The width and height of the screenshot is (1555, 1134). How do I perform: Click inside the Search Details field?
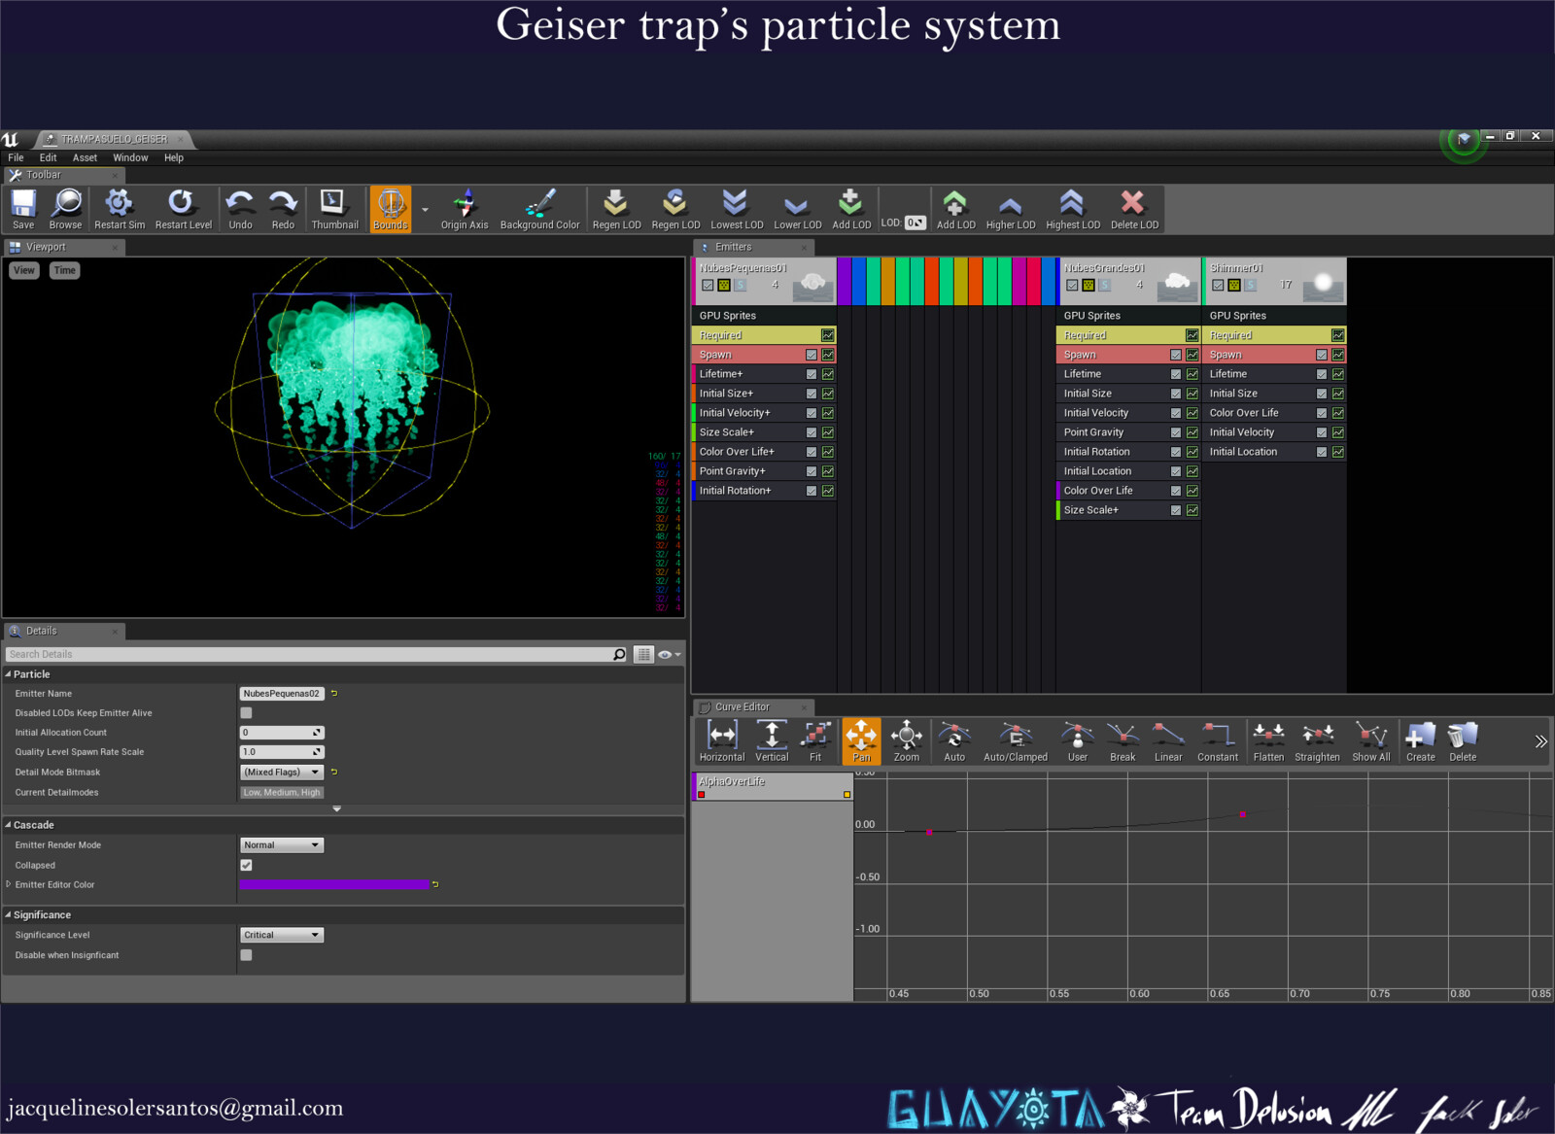point(292,654)
